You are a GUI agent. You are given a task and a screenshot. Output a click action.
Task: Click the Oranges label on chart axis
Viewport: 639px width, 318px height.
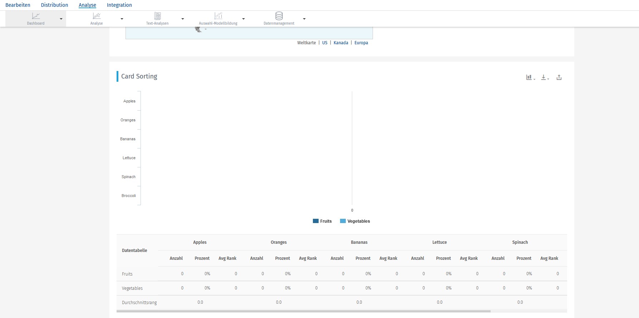(128, 120)
